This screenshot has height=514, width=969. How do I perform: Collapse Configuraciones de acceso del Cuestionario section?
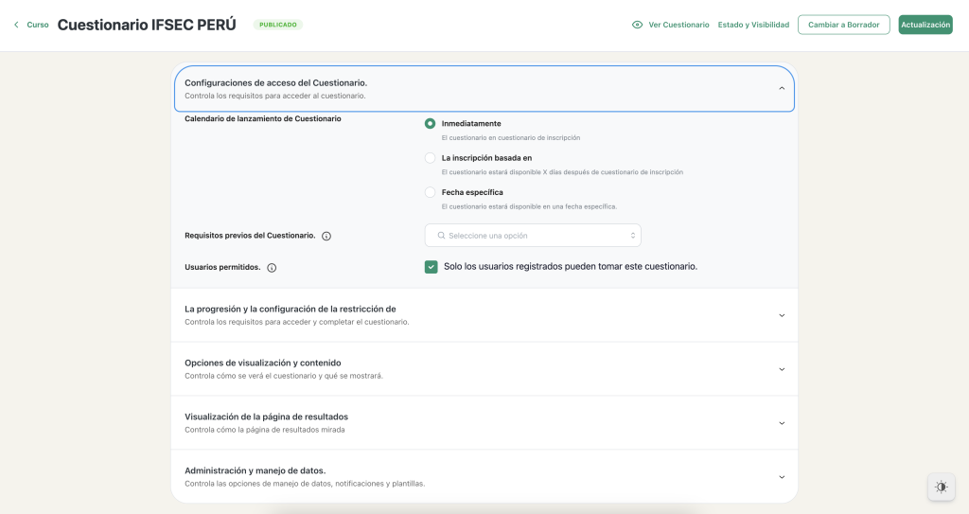pos(484,88)
